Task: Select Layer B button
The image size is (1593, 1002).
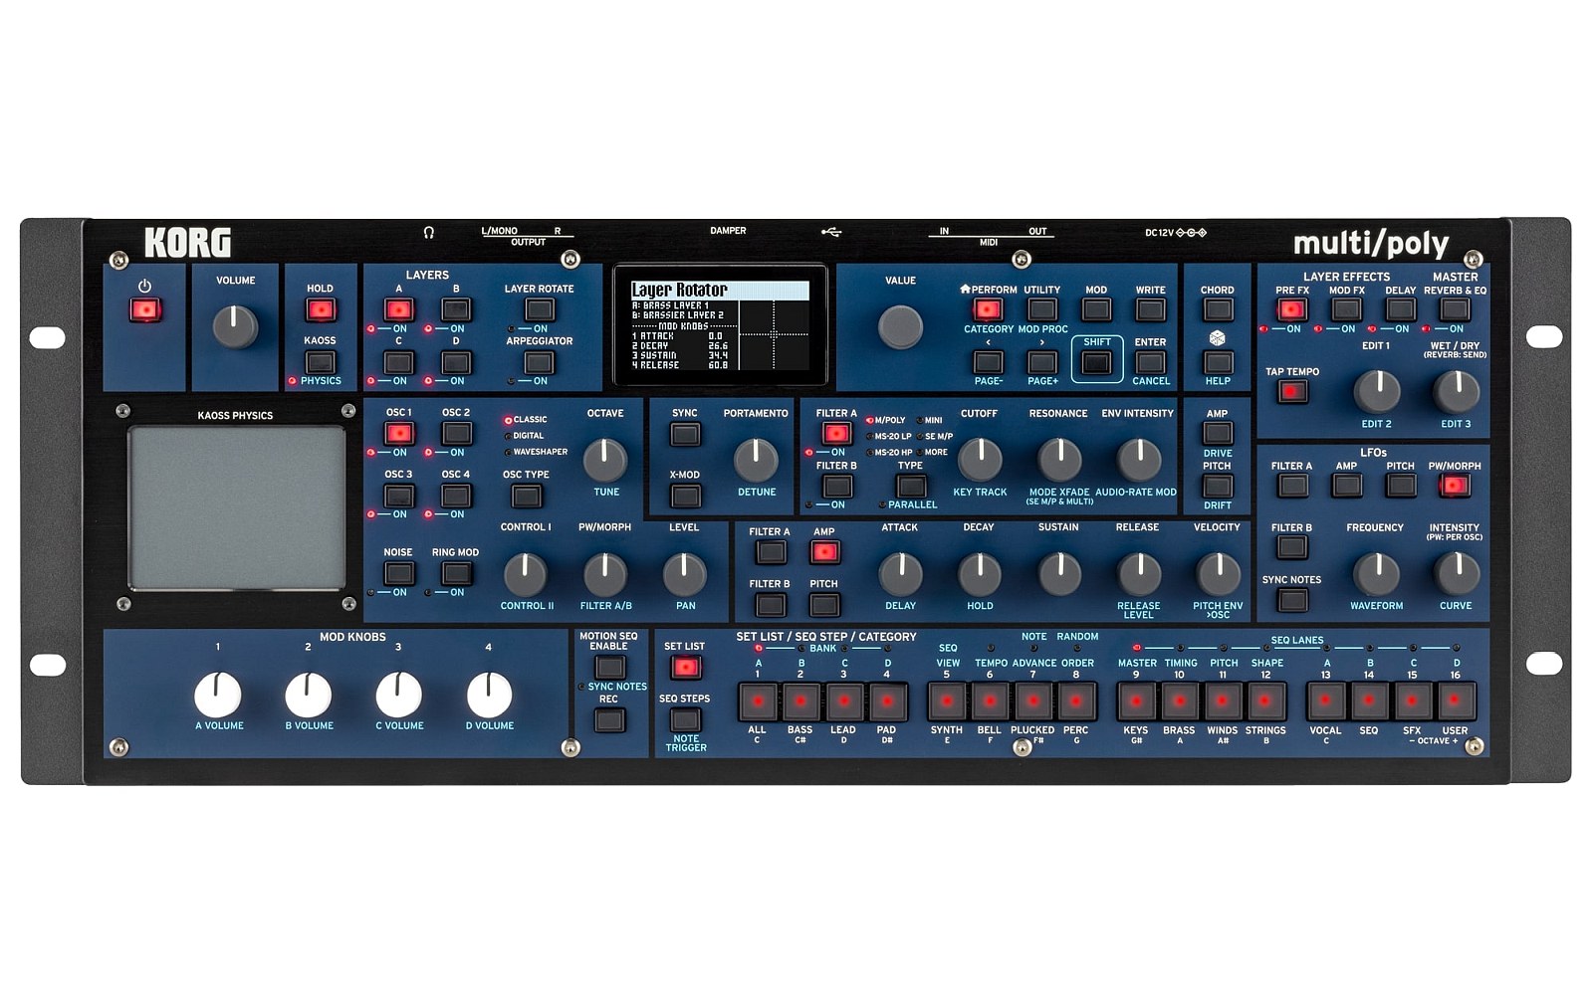Action: (x=456, y=309)
